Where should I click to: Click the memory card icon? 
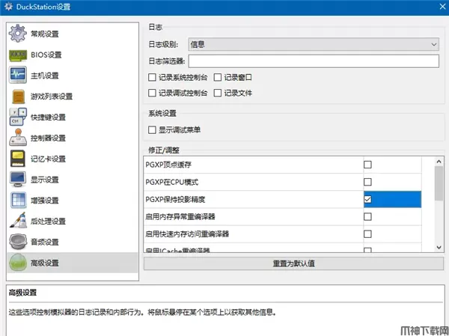pyautogui.click(x=18, y=159)
